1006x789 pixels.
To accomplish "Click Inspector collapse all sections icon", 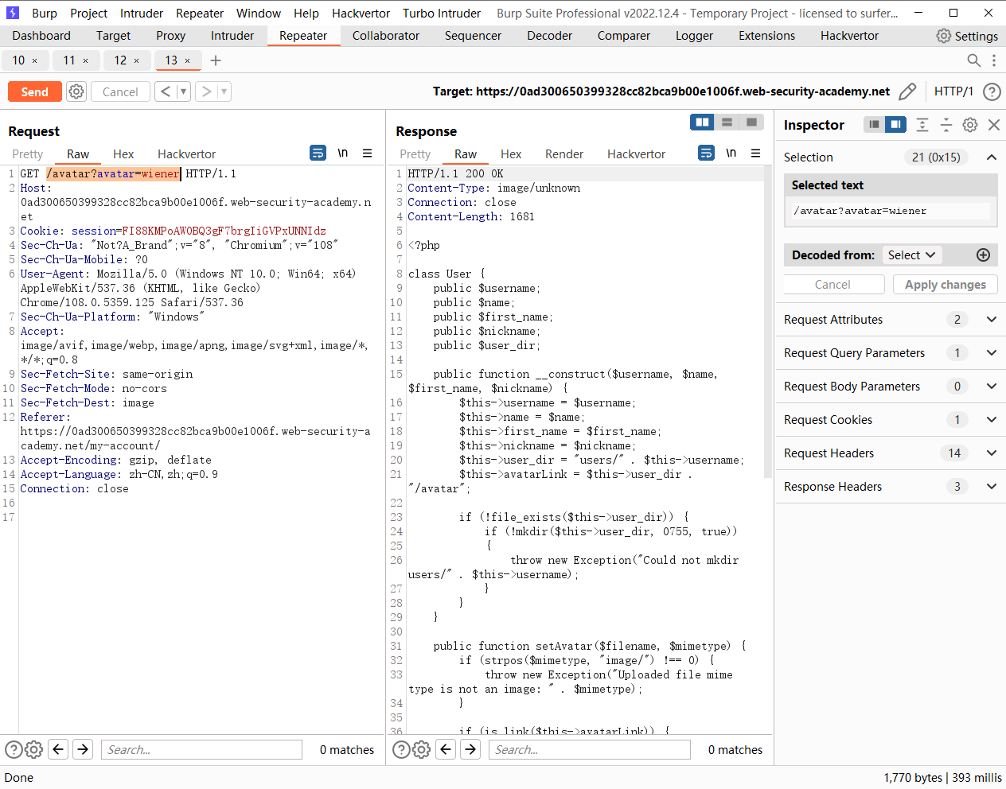I will click(946, 125).
